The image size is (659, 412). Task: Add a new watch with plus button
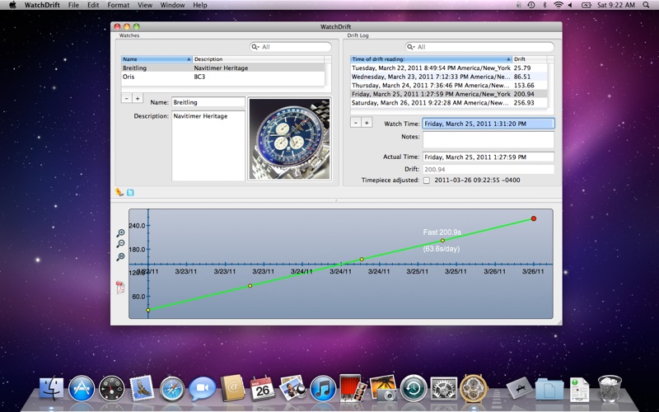(x=138, y=98)
